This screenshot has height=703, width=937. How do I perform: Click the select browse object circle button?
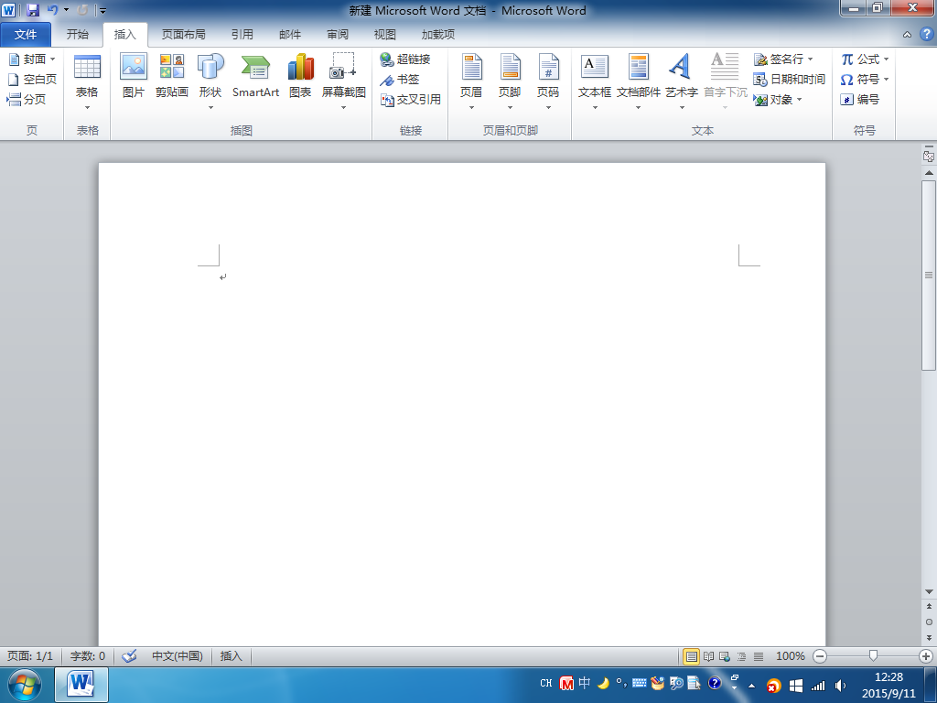click(x=929, y=622)
